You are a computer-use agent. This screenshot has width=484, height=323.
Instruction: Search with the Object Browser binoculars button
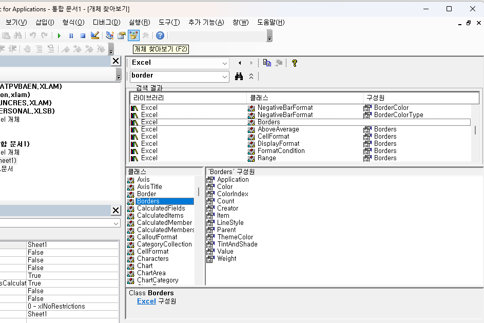click(239, 77)
